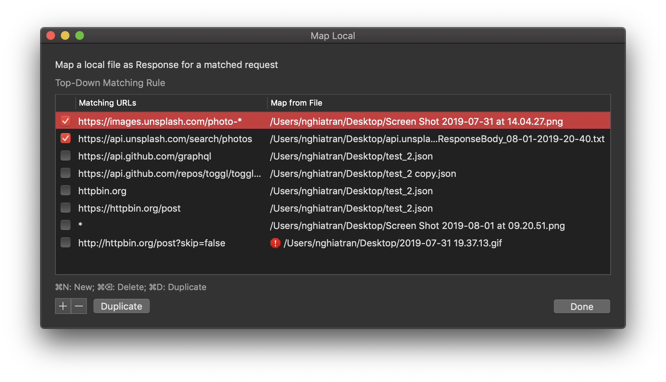666x382 pixels.
Task: Click the Done button
Action: (x=581, y=306)
